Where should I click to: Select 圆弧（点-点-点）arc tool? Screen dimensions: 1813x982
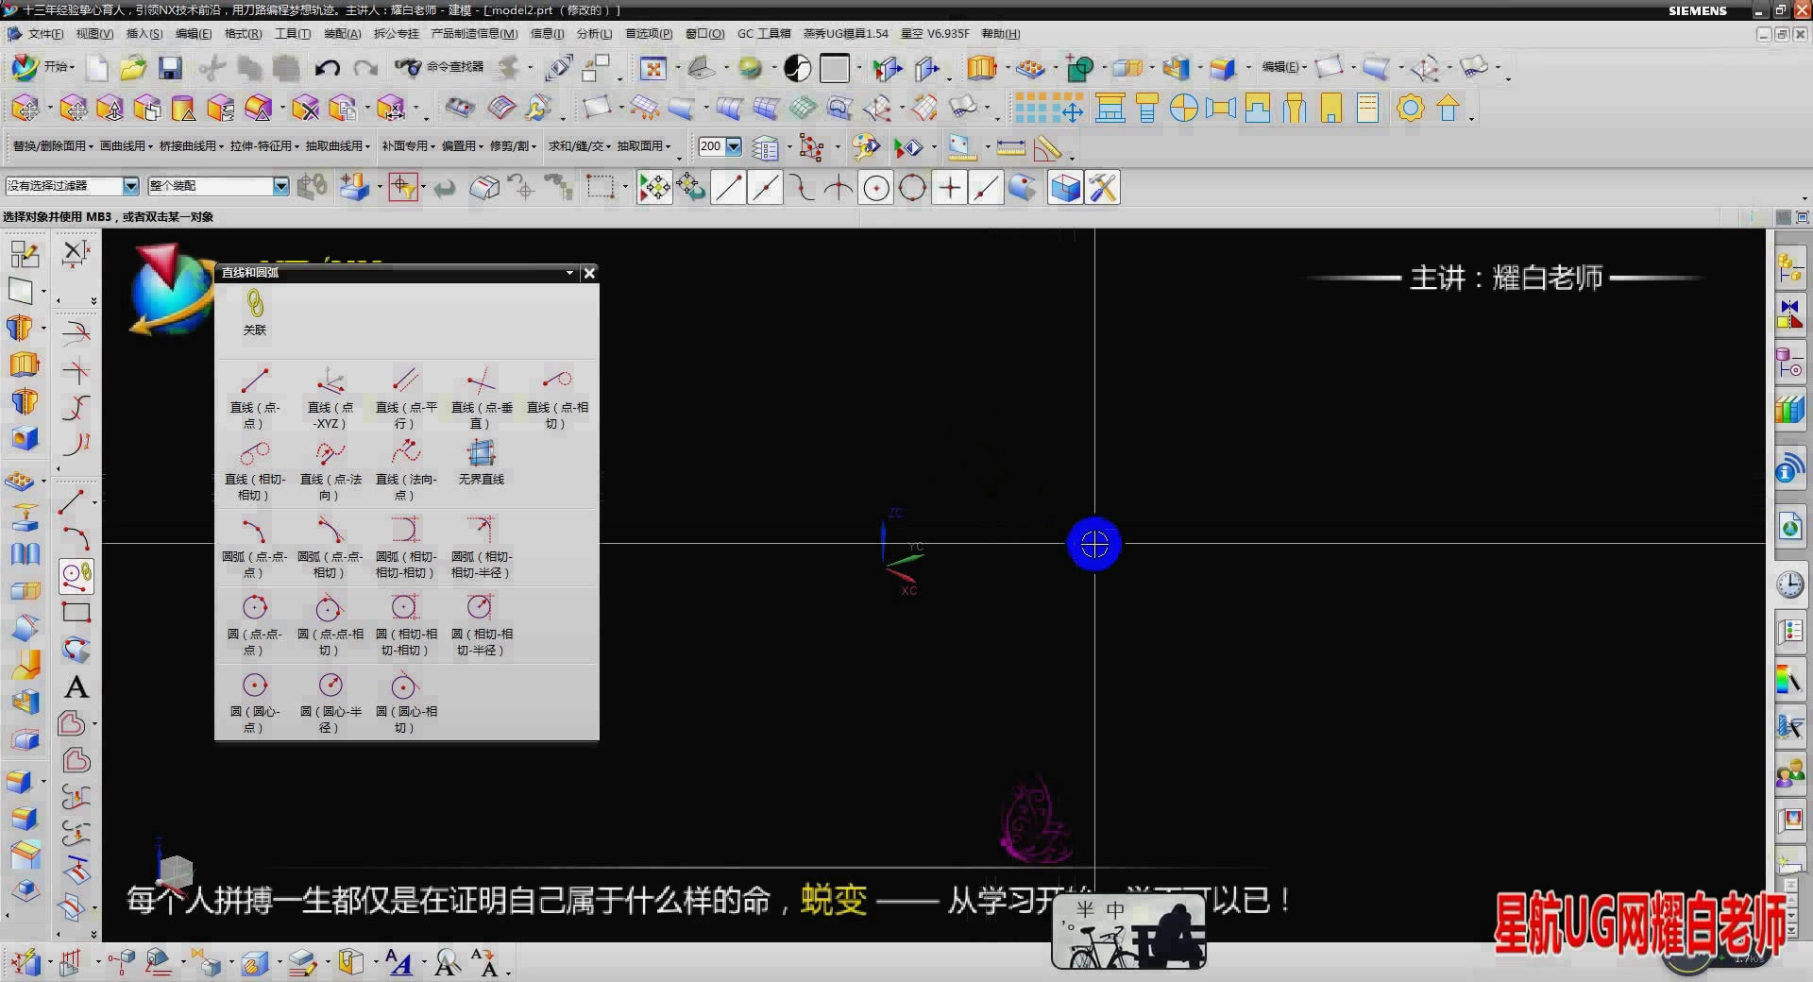pyautogui.click(x=254, y=546)
